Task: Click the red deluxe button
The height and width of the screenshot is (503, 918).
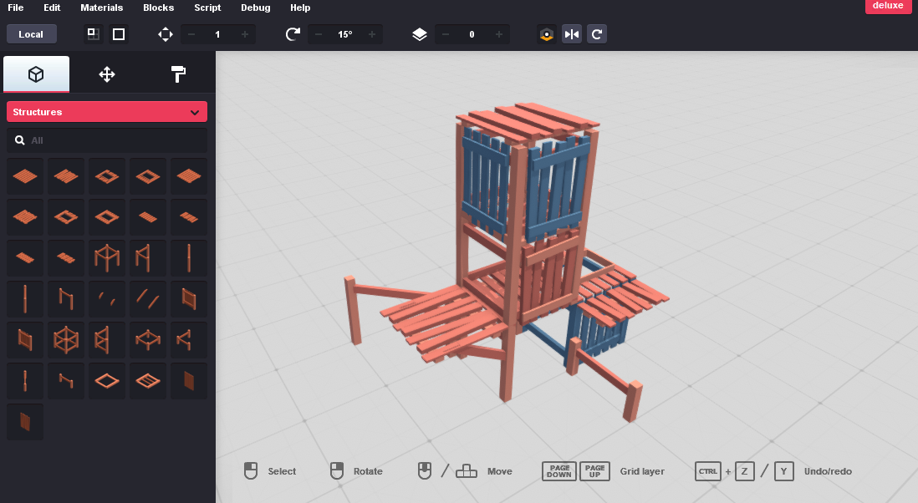Action: pyautogui.click(x=888, y=6)
